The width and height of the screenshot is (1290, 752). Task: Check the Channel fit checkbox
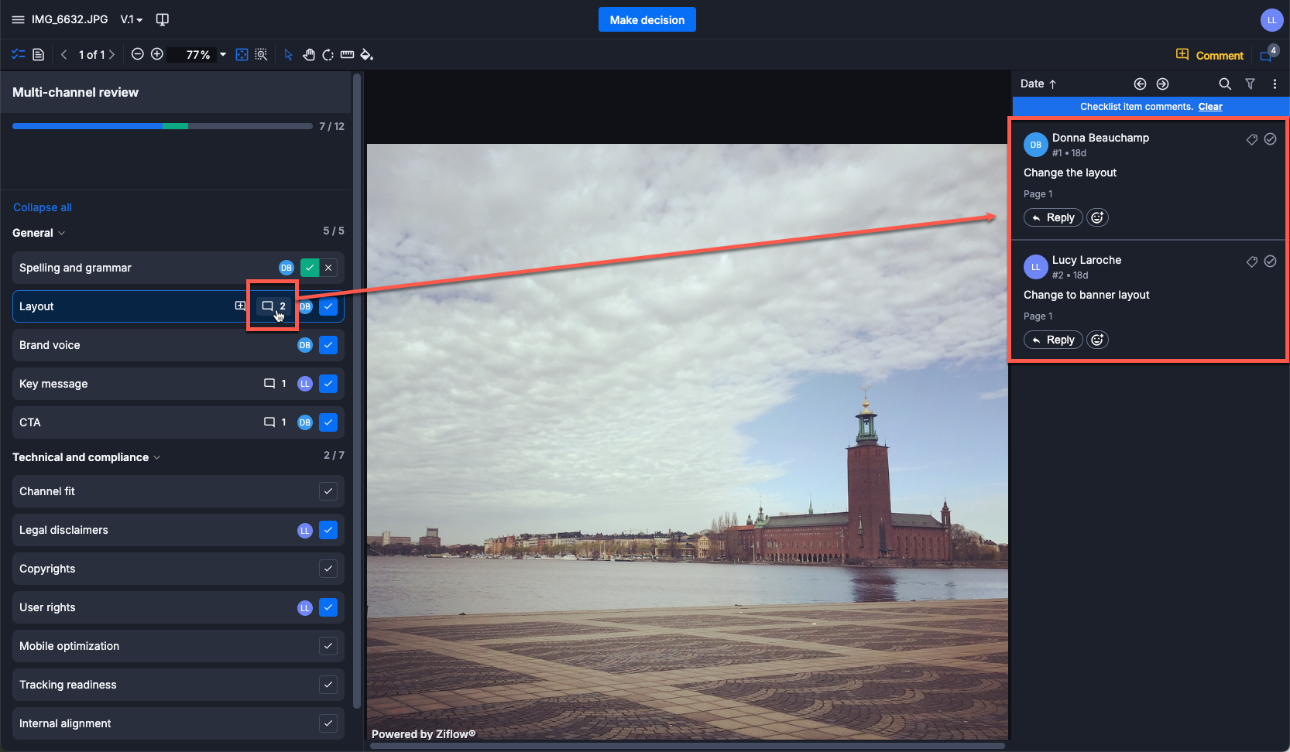point(328,491)
